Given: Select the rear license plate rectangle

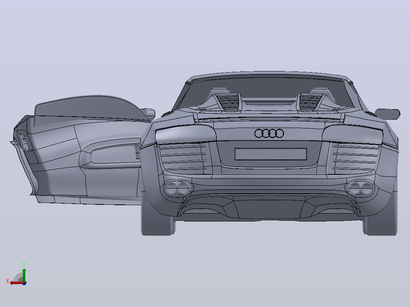Looking at the screenshot, I should coord(271,154).
